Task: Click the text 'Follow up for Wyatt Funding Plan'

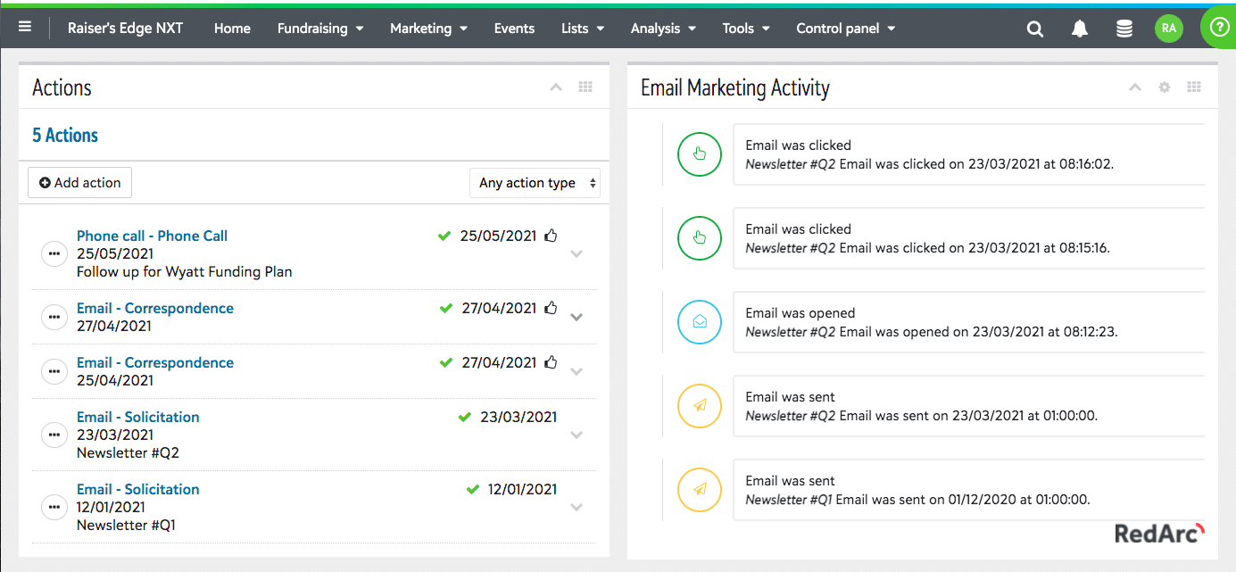Action: pyautogui.click(x=185, y=271)
